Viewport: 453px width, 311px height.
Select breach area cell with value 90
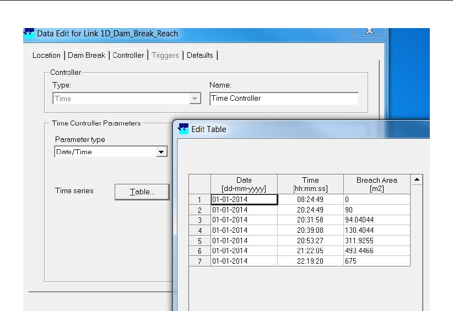[x=377, y=210]
